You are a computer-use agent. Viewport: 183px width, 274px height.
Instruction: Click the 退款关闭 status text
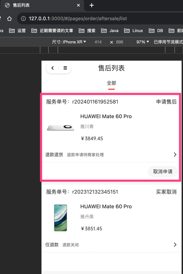pos(71,245)
